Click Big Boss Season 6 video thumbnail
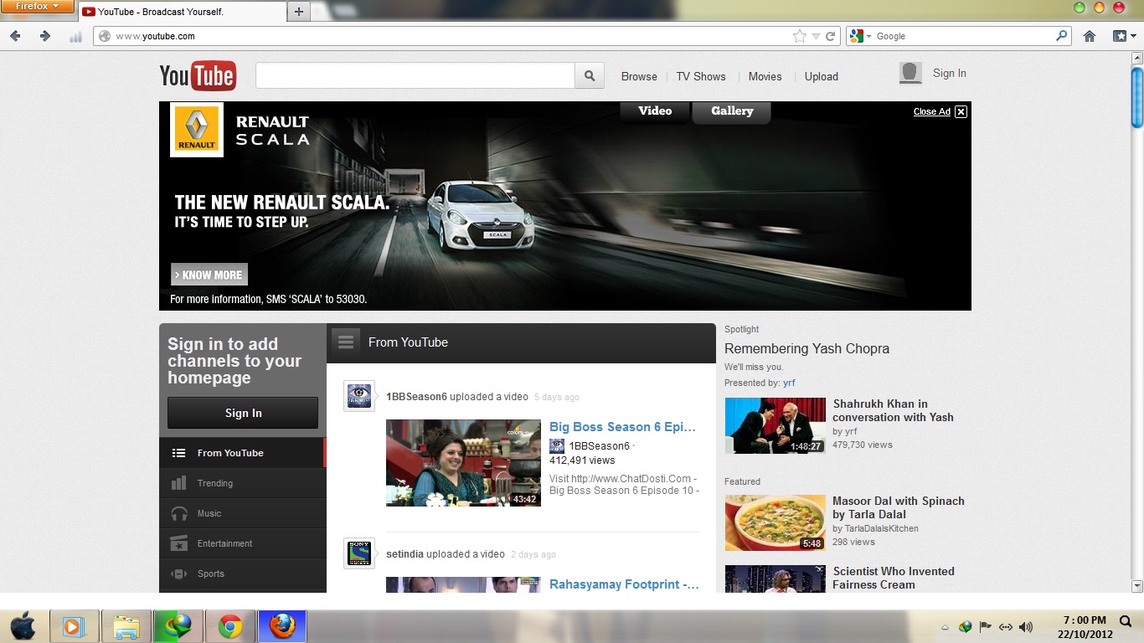Viewport: 1144px width, 643px height. (x=463, y=463)
